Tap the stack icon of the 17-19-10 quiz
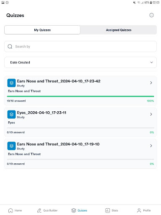 11,146
